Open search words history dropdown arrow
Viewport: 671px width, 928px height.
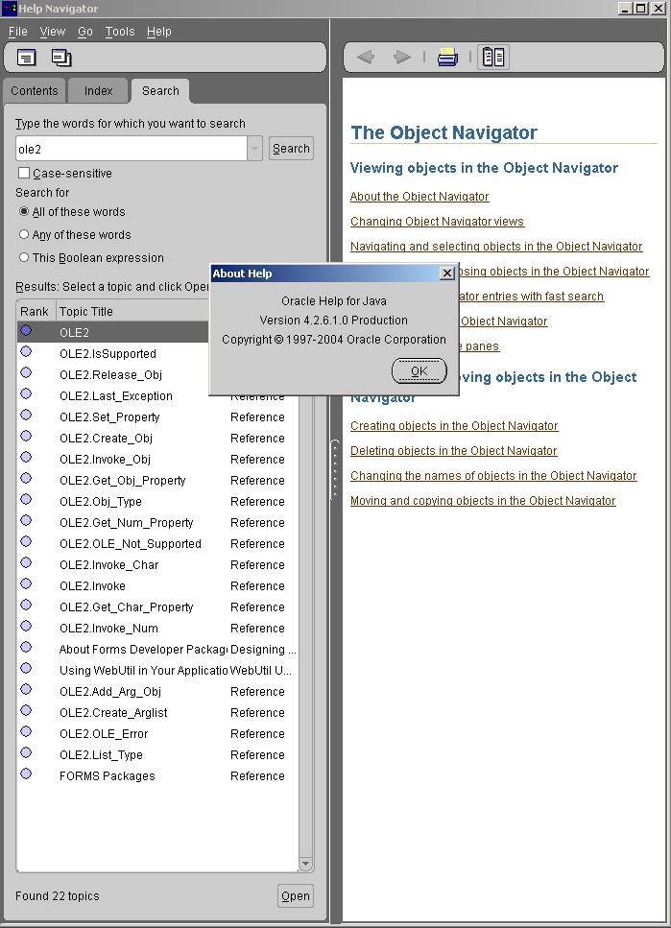(x=254, y=149)
